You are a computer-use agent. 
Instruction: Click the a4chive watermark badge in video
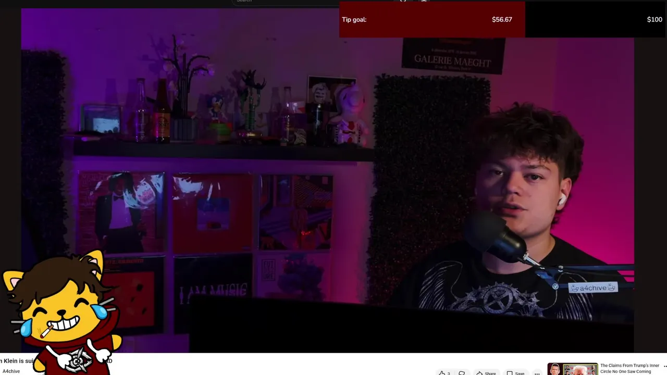pos(592,287)
